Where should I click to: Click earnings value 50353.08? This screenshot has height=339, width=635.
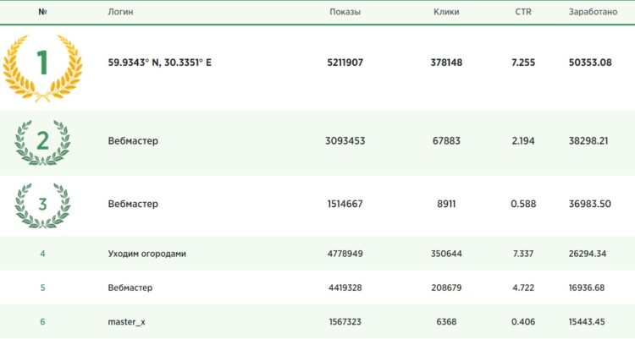pos(590,63)
